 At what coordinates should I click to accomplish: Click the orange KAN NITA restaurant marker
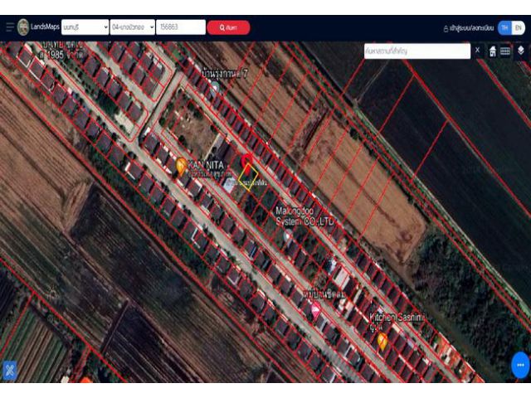pyautogui.click(x=181, y=164)
